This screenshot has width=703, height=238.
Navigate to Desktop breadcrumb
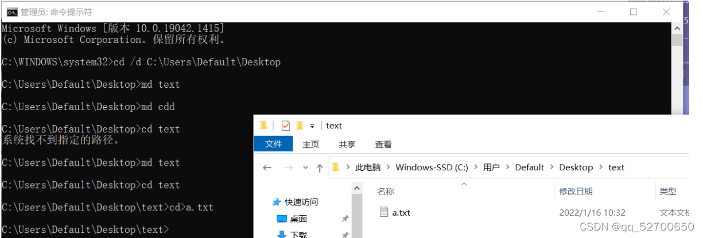576,167
